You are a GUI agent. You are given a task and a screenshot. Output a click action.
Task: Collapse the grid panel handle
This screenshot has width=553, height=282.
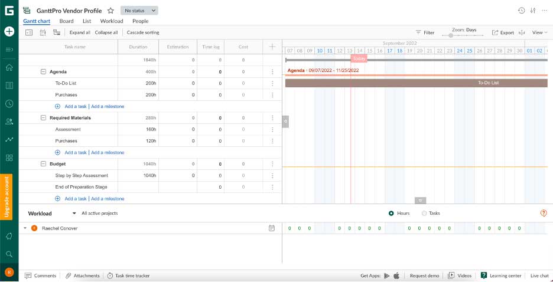[x=285, y=122]
